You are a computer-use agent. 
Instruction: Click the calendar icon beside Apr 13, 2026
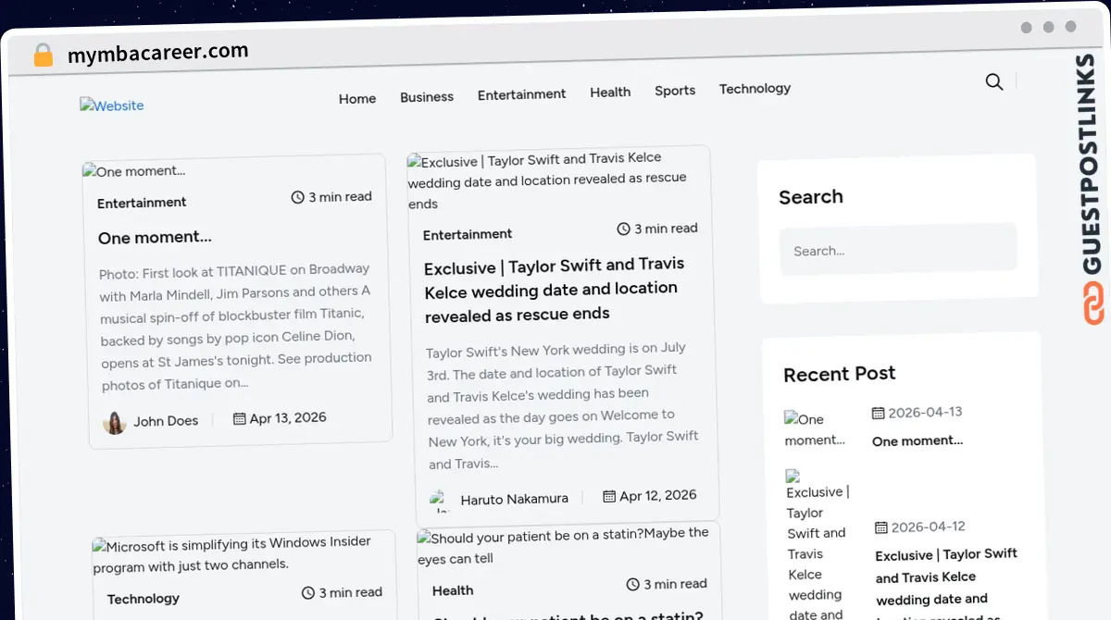tap(239, 419)
